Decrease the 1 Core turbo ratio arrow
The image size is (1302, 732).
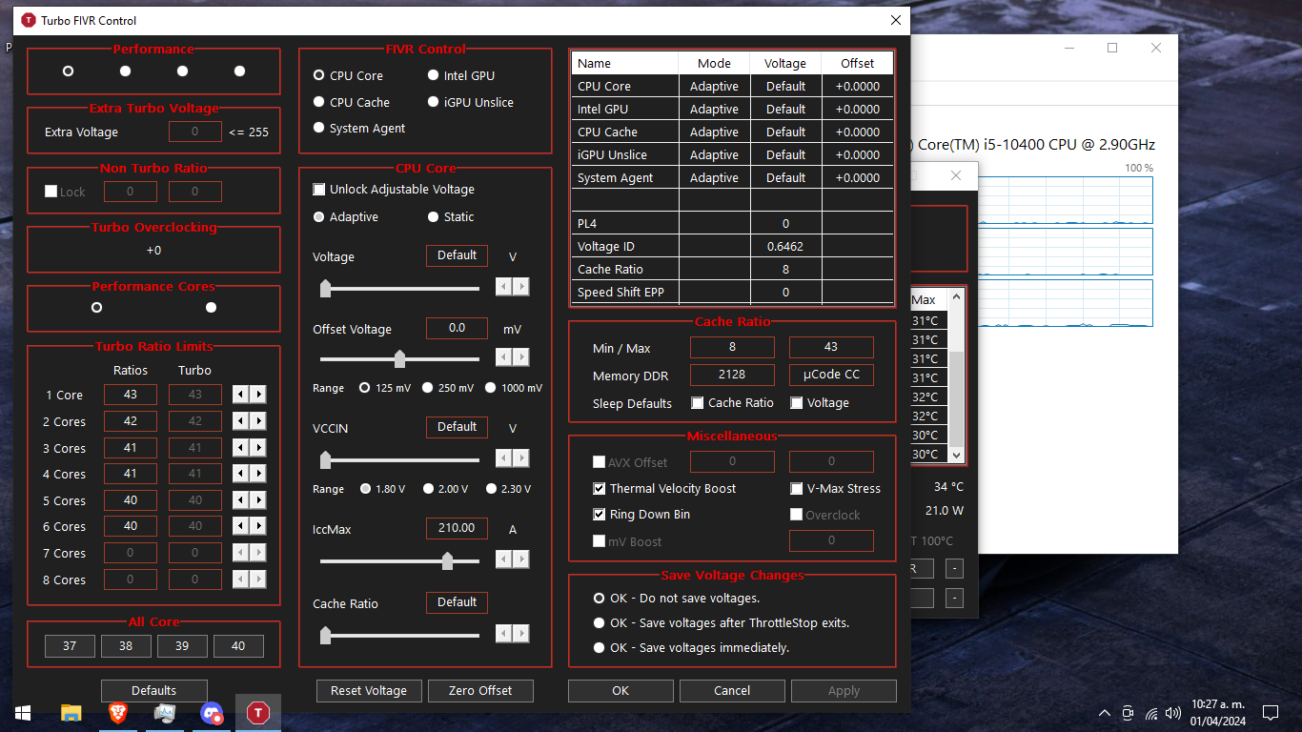(x=241, y=395)
